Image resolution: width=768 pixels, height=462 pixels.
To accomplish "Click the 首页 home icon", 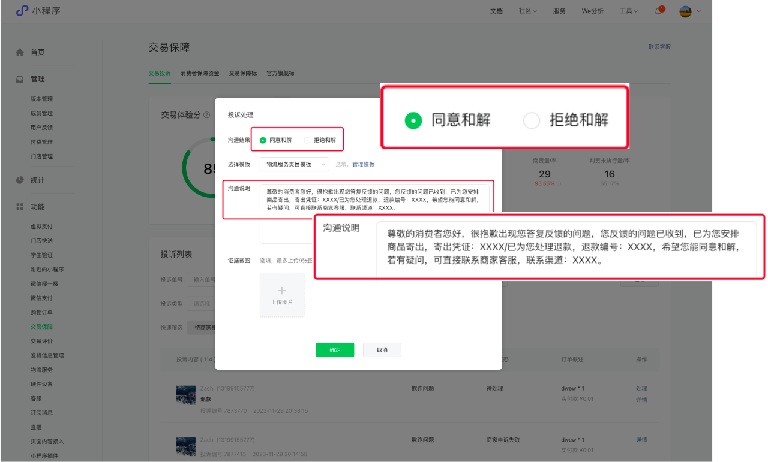I will point(20,52).
